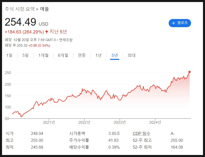Switch to the 1개월 chart tab

tap(43, 55)
